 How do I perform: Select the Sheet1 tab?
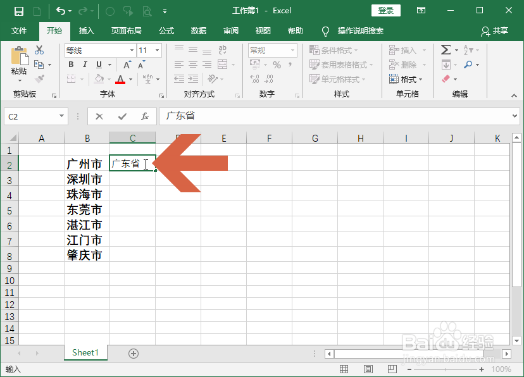click(x=85, y=352)
